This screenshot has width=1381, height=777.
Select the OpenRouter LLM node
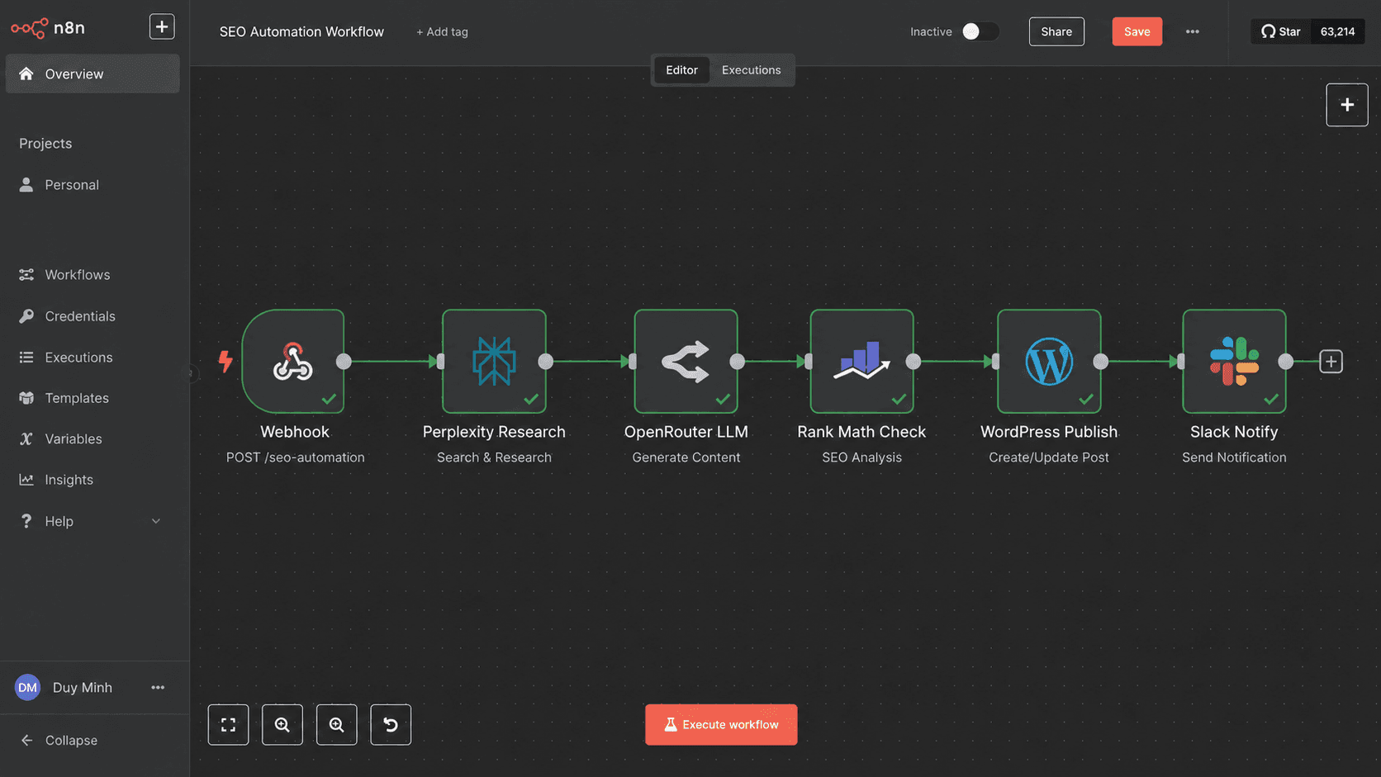(686, 361)
